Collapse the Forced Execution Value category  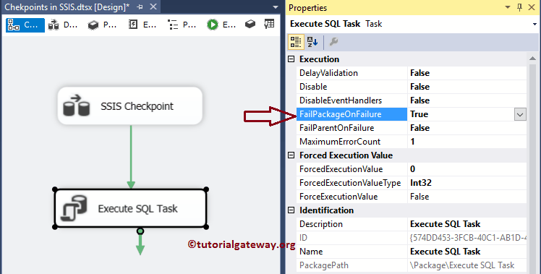click(x=291, y=155)
